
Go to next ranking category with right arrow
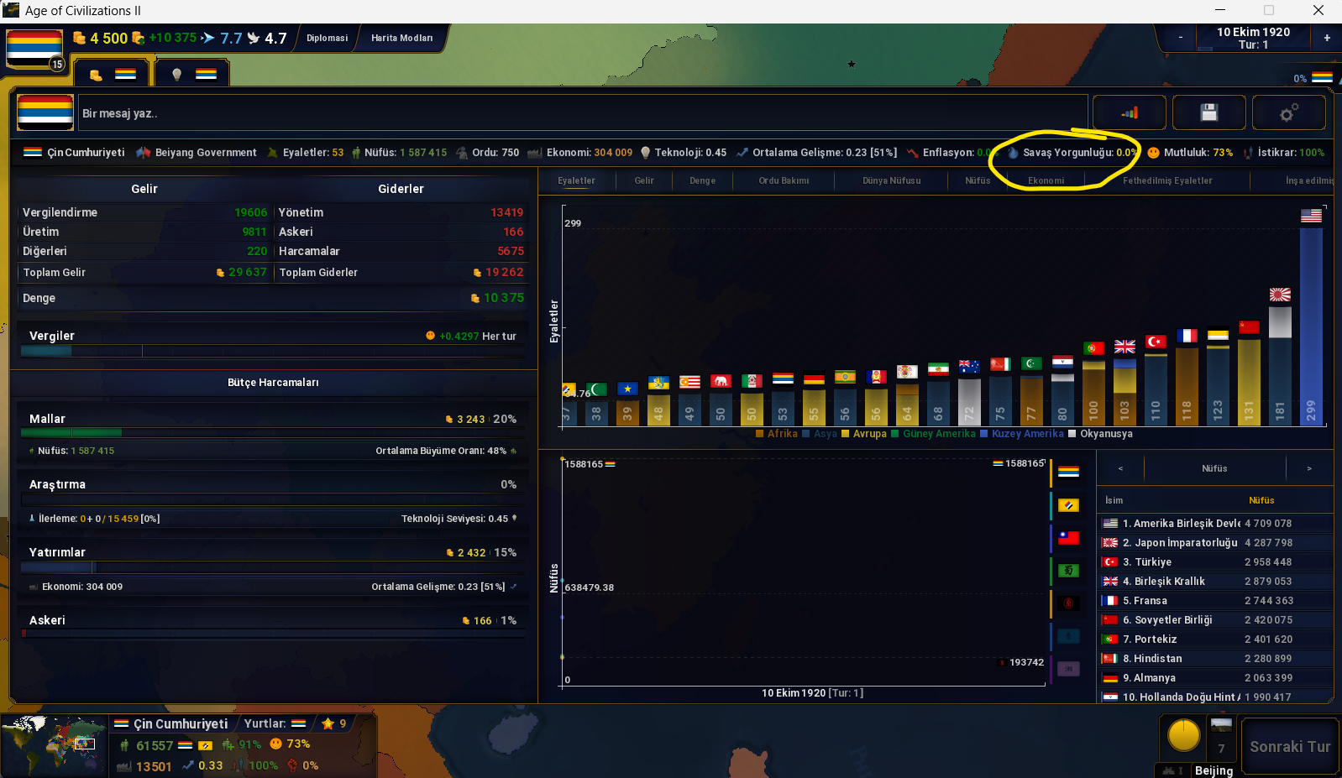pyautogui.click(x=1309, y=468)
